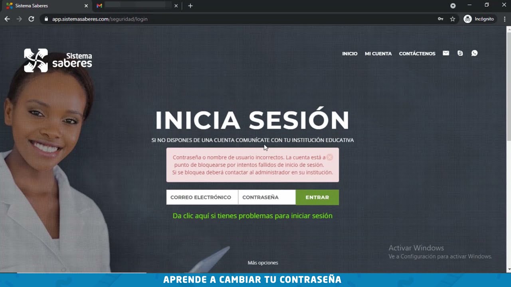Navigate to INICIO in the menu
The width and height of the screenshot is (511, 287).
click(350, 53)
